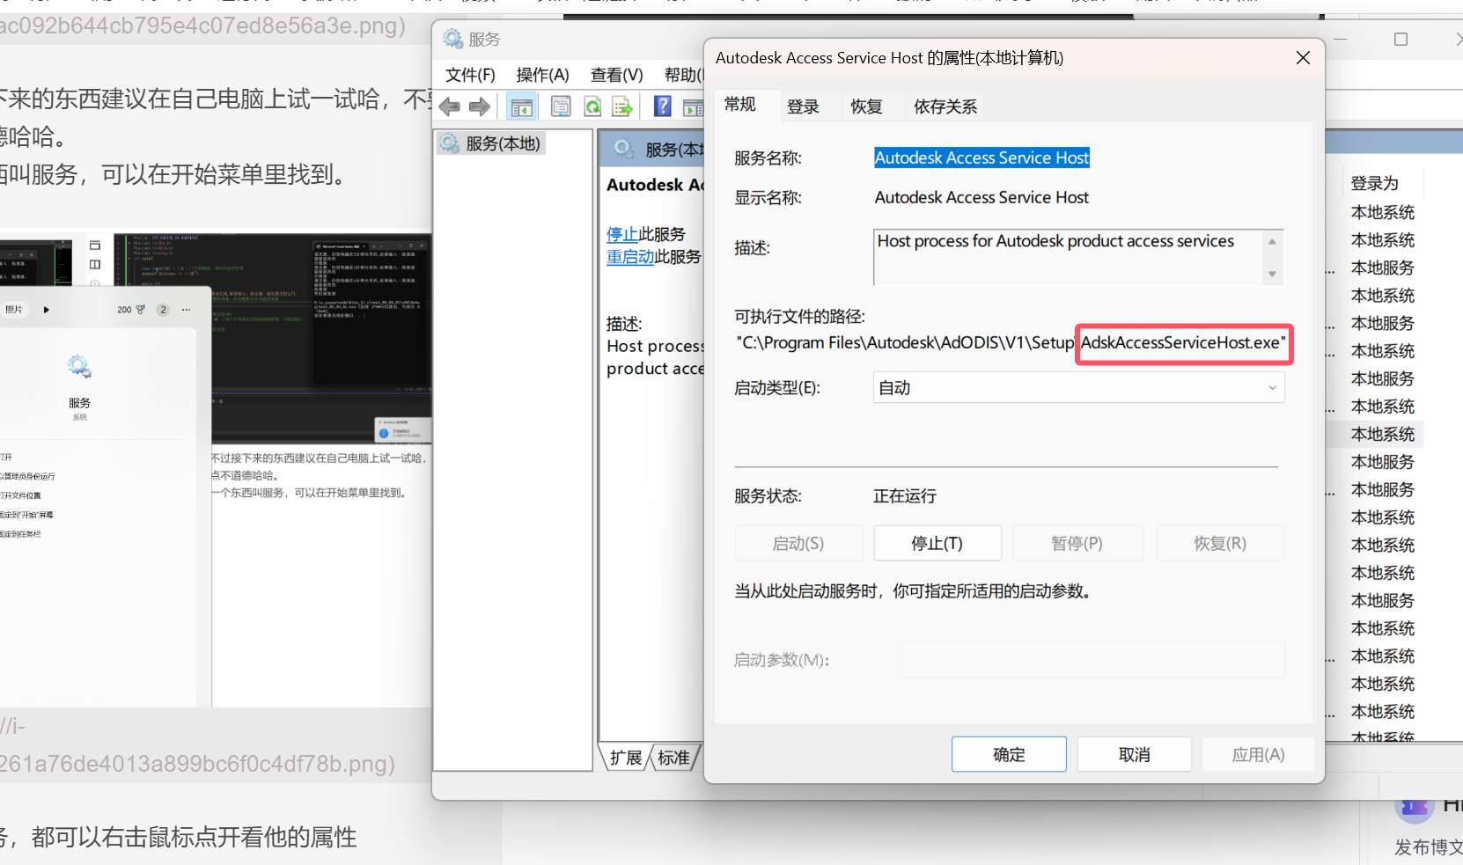The height and width of the screenshot is (865, 1463).
Task: Click the 停止 link for this service
Action: click(x=622, y=234)
